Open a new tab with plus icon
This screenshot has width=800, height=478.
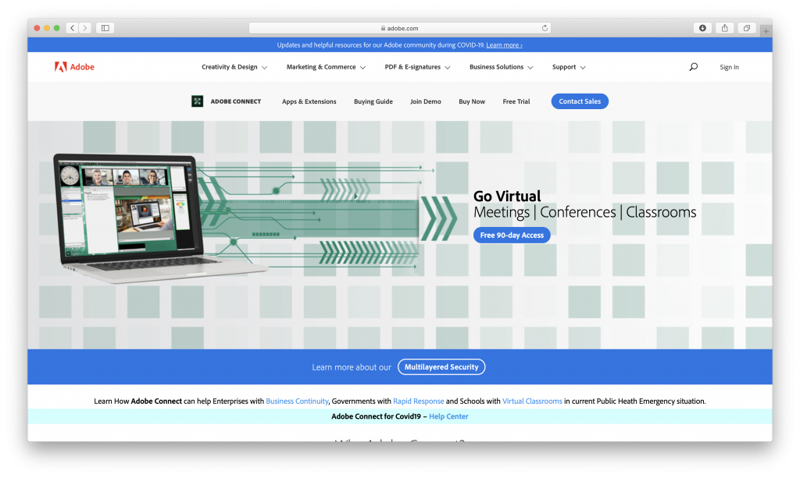[x=766, y=31]
